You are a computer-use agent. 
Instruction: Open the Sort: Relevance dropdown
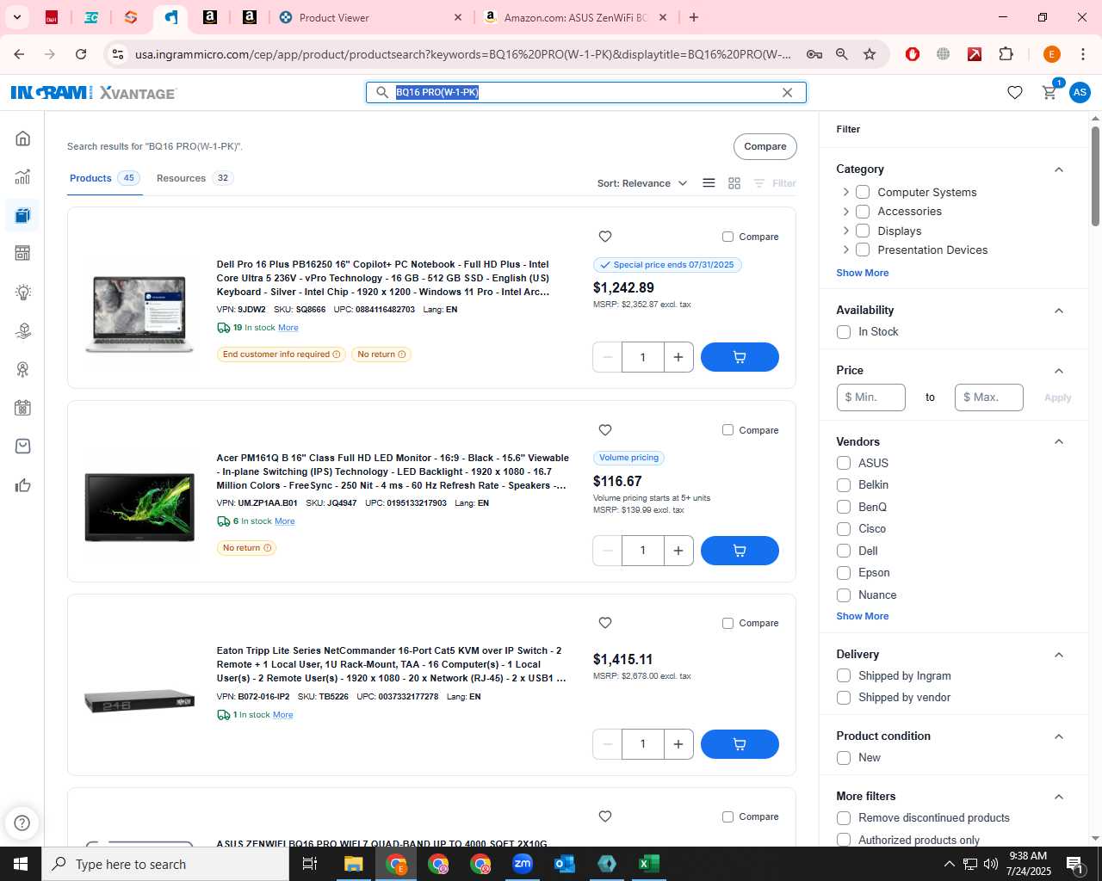pos(642,183)
